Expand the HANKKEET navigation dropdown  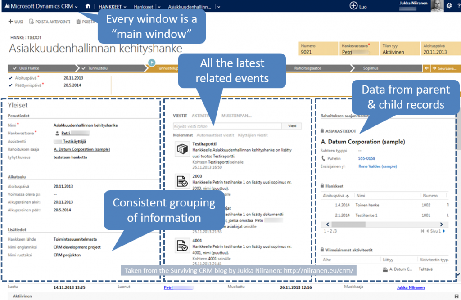[125, 7]
